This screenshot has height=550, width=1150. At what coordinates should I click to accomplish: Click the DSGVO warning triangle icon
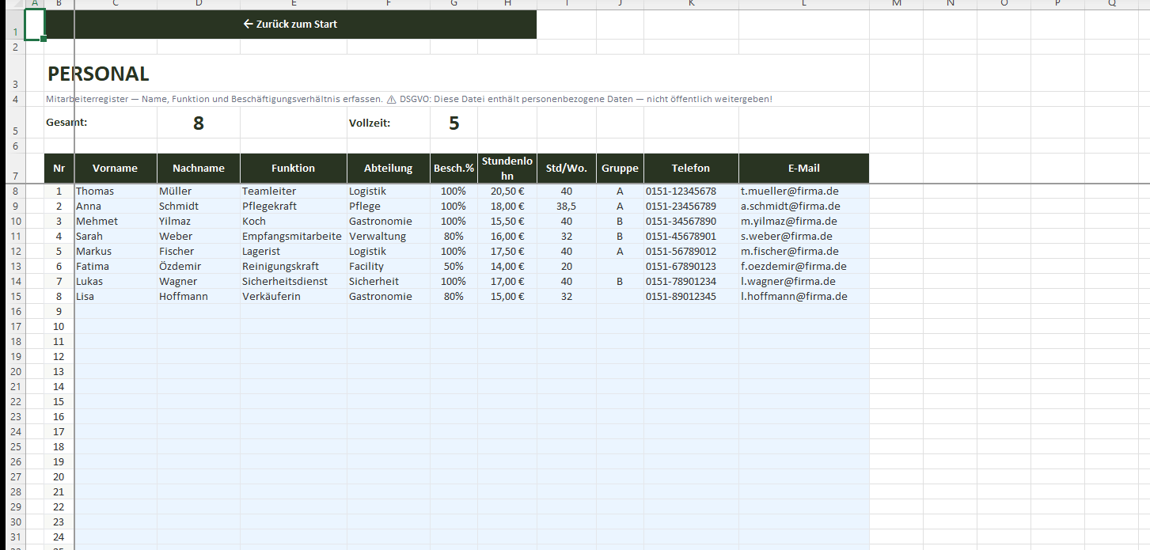391,100
